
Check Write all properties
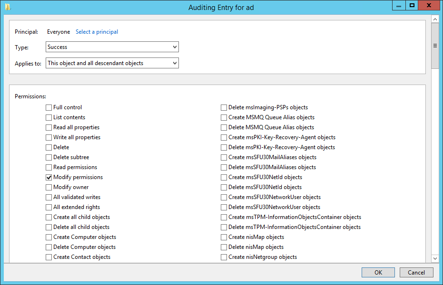[49, 137]
